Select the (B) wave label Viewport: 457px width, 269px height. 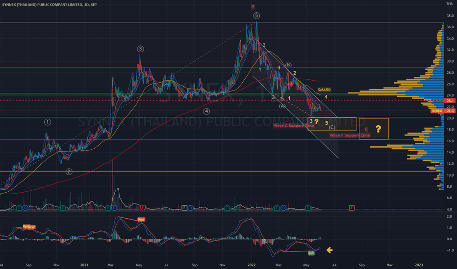(288, 65)
